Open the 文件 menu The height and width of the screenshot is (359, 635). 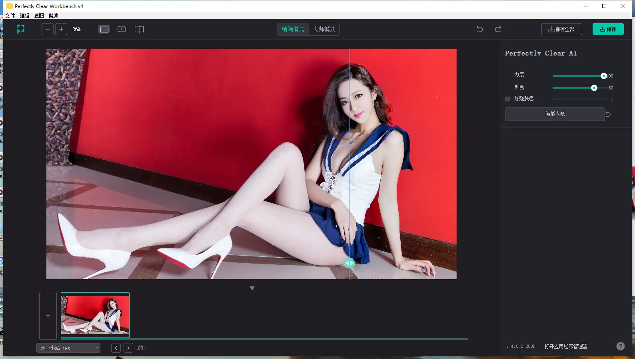click(x=10, y=16)
